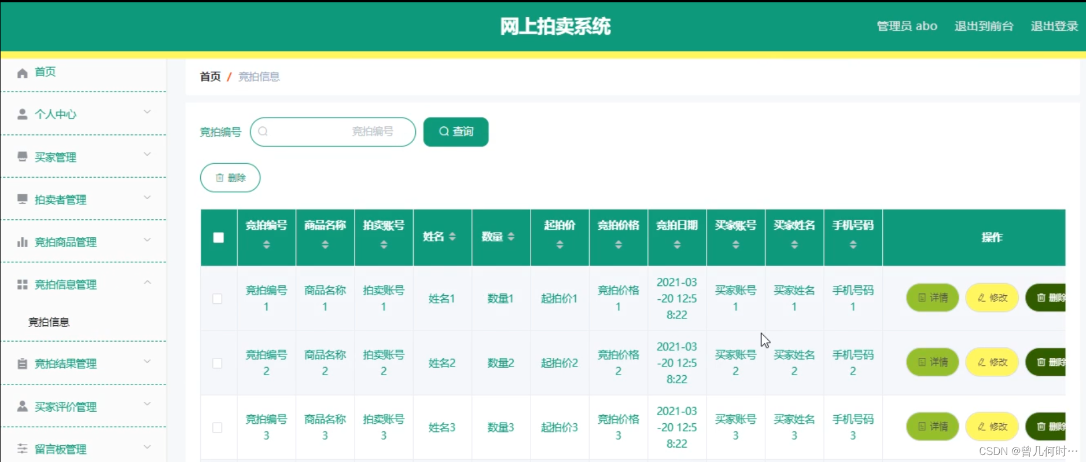
Task: Click the 拍卖者管理 sidebar icon
Action: [23, 199]
